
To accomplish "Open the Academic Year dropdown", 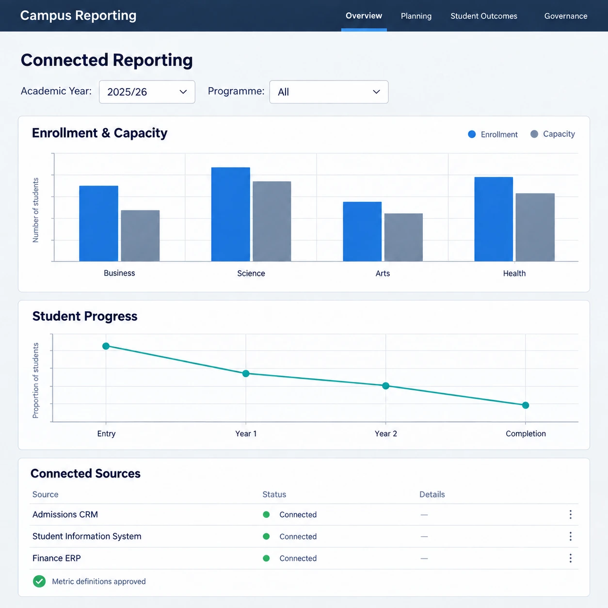I will tap(147, 92).
